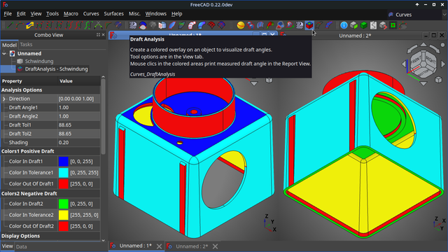Click the blue curve on surface icon
Image resolution: width=448 pixels, height=252 pixels.
[118, 25]
